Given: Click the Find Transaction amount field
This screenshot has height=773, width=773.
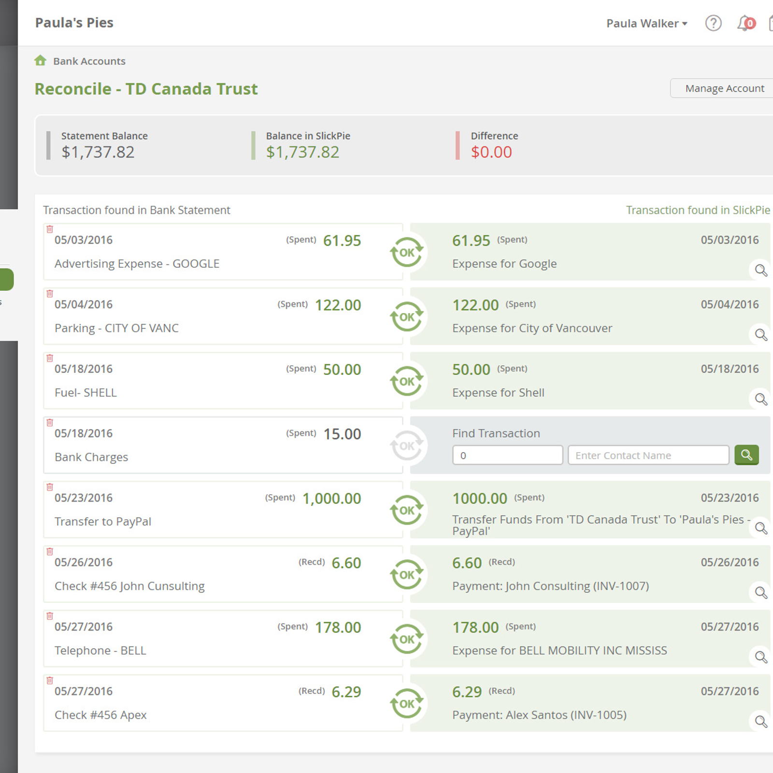Looking at the screenshot, I should 508,455.
